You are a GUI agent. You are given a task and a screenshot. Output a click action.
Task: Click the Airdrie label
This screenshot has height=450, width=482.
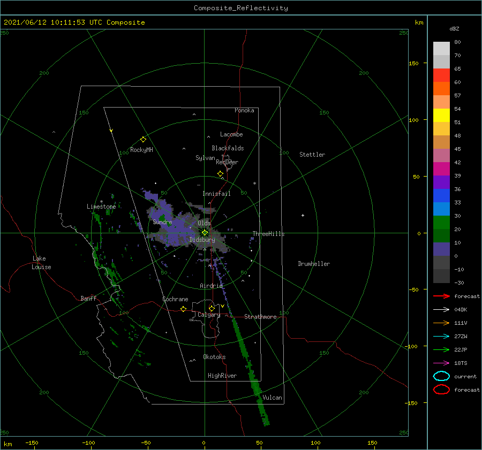[211, 286]
